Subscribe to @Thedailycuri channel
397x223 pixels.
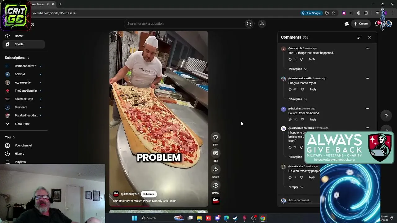pyautogui.click(x=149, y=194)
